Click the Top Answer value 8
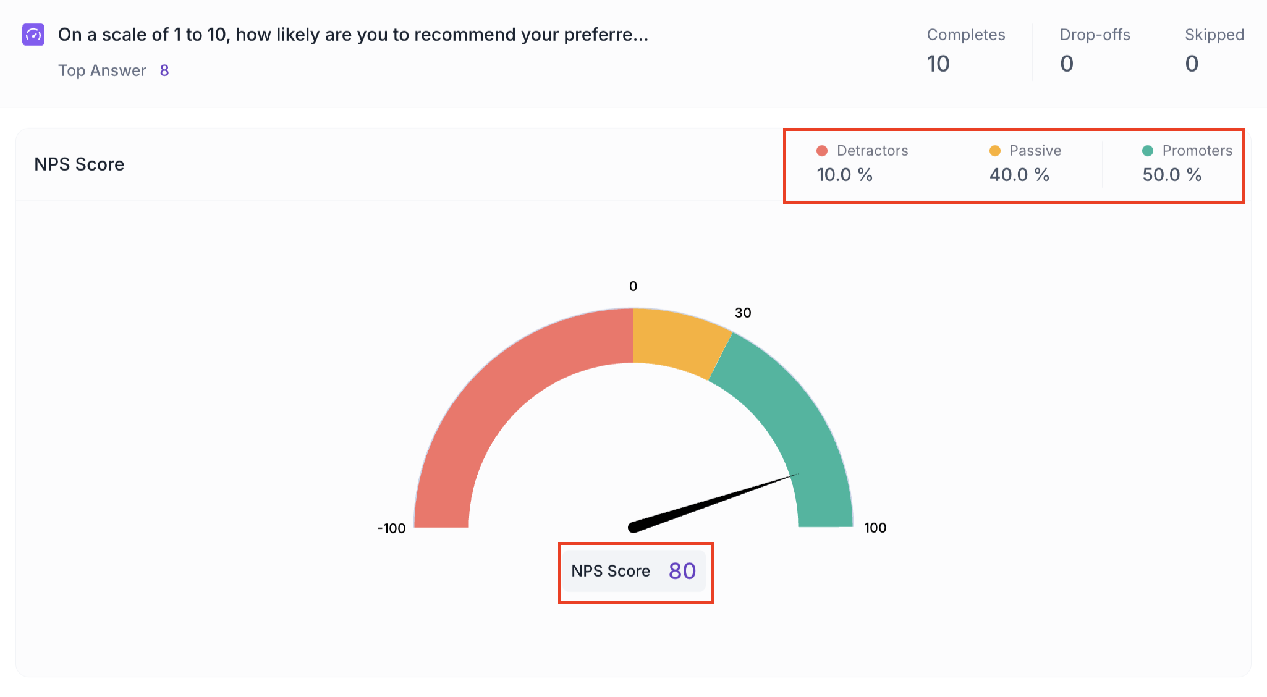 [164, 70]
